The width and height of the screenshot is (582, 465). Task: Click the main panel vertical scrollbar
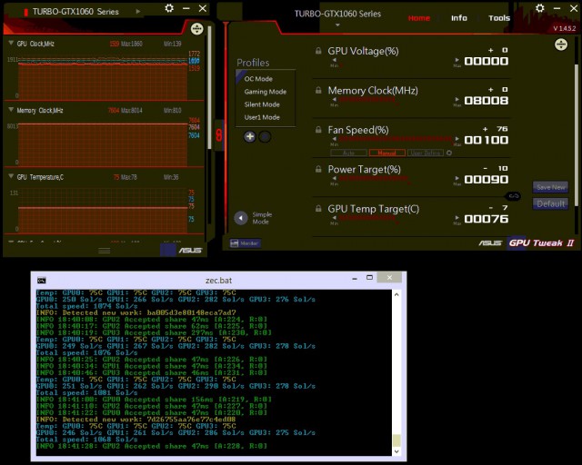coord(577,135)
